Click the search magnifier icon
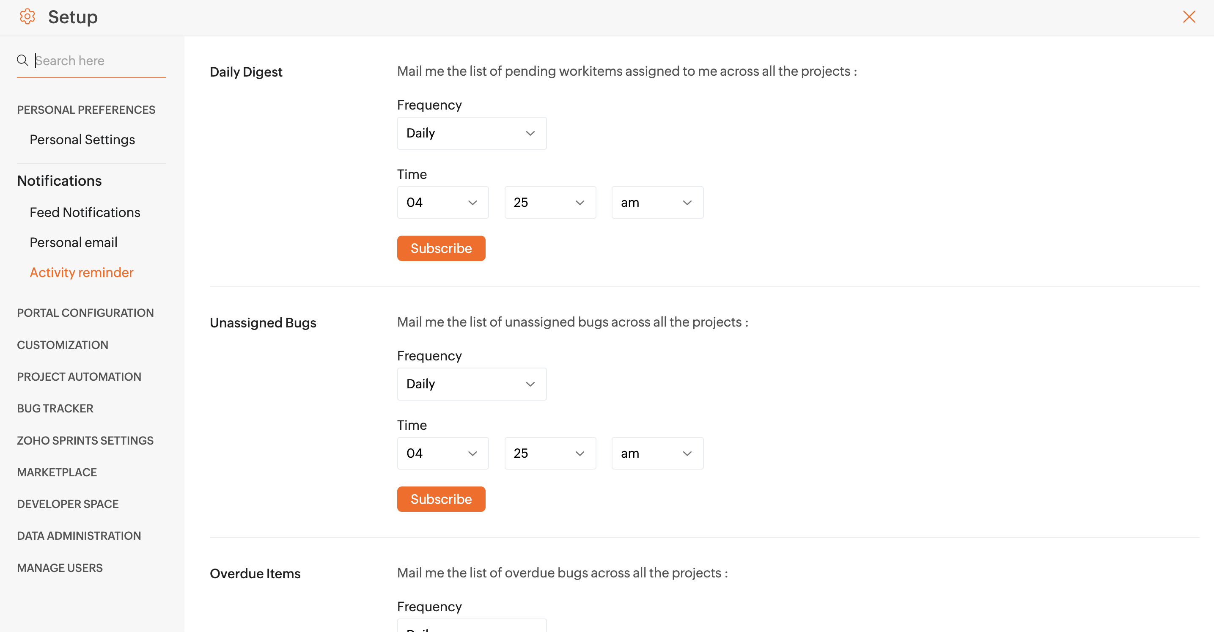 (x=22, y=60)
